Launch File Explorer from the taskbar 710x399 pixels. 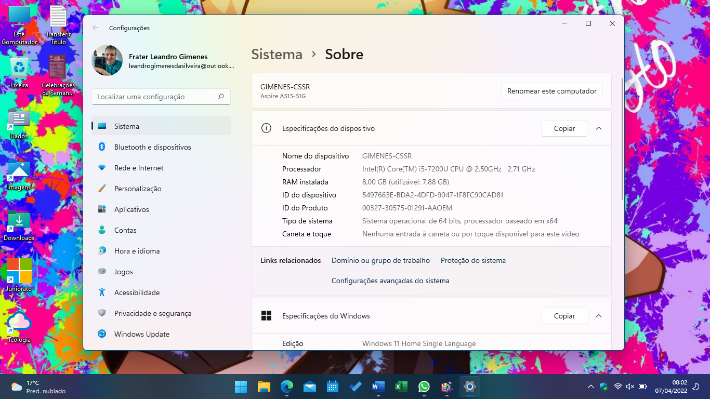pos(264,387)
